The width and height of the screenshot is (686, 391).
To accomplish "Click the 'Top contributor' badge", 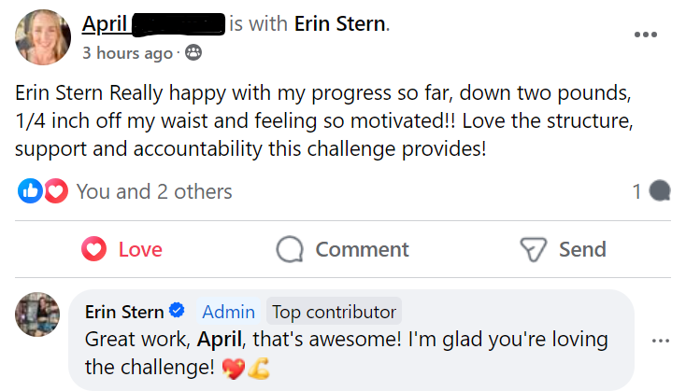I will 334,312.
